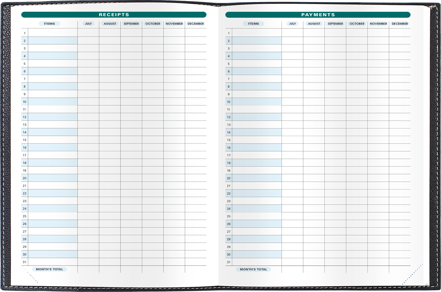Click Payments row 12 items cell
441x292 pixels.
(257, 117)
